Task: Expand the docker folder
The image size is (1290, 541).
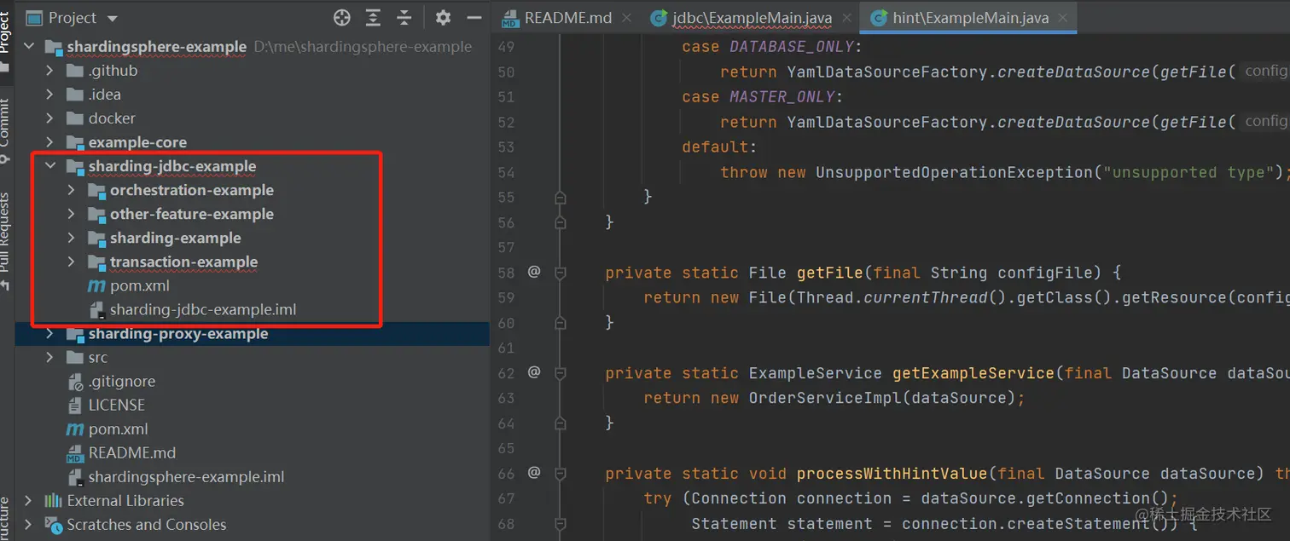Action: click(49, 118)
